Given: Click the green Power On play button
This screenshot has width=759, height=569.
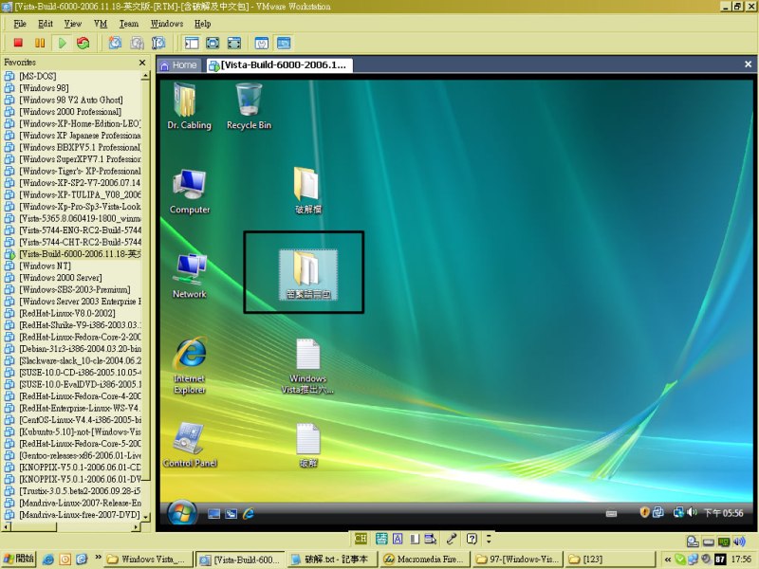Looking at the screenshot, I should 62,43.
